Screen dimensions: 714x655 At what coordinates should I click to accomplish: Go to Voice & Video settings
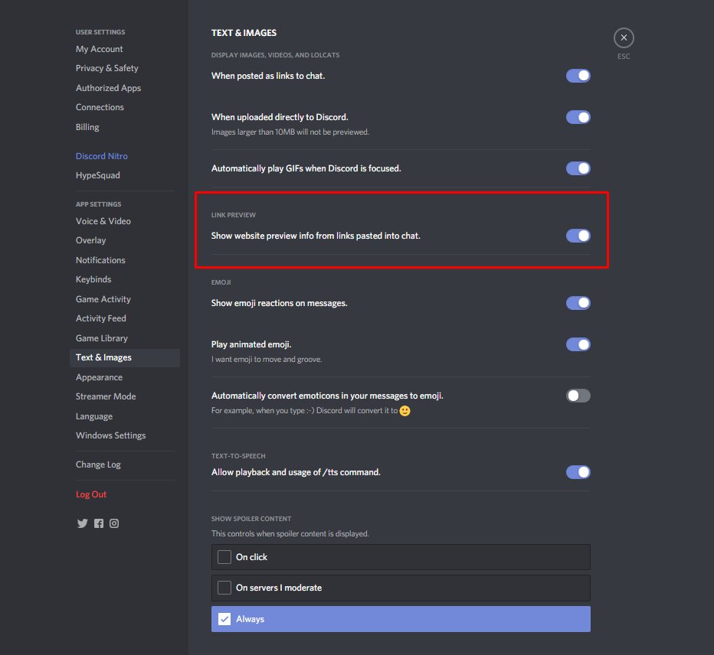103,221
